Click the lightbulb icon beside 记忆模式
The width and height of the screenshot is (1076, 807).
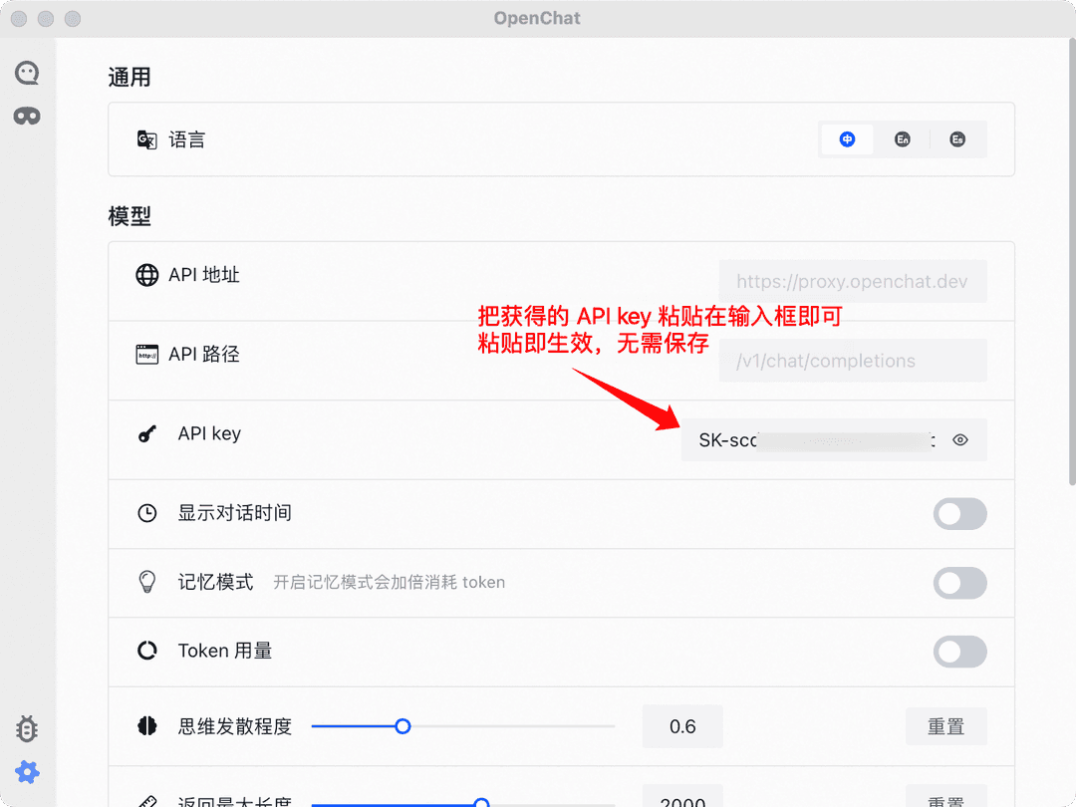tap(146, 582)
